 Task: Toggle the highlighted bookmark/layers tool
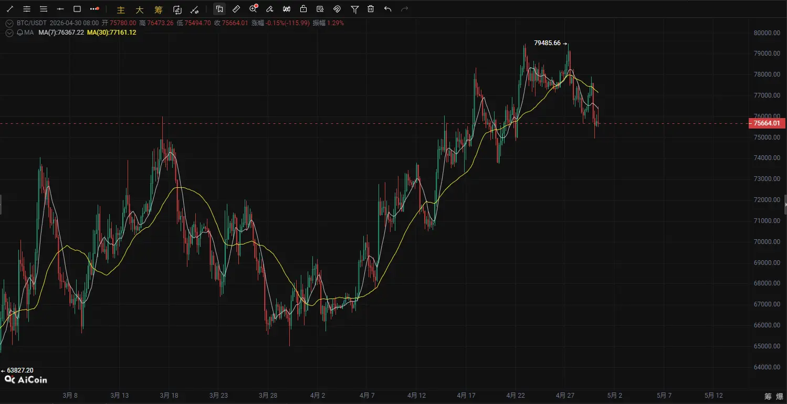(219, 9)
